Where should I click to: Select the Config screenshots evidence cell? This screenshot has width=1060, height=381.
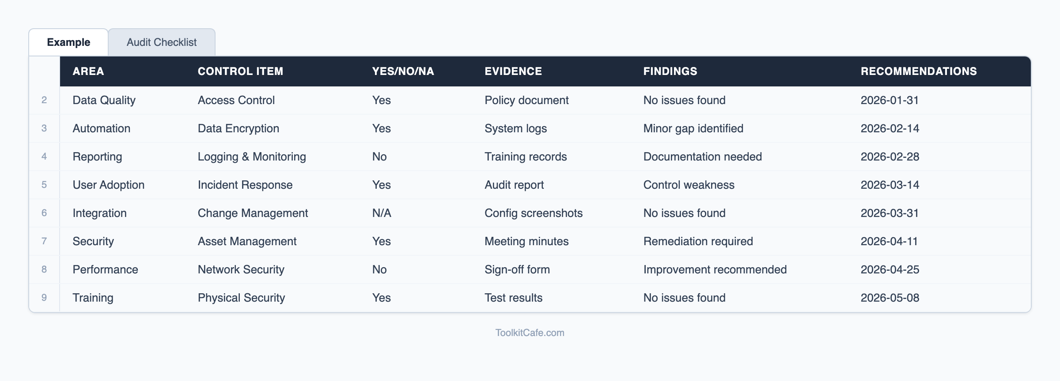pos(533,213)
